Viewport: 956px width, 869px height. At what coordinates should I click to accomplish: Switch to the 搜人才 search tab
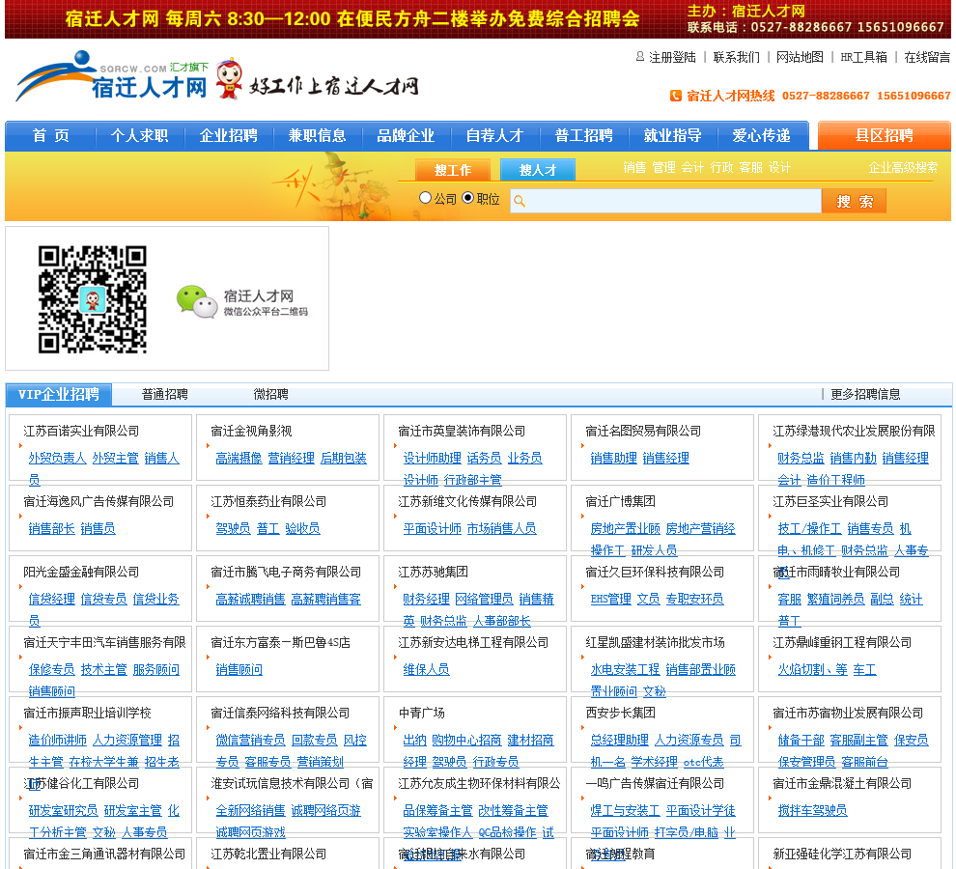pyautogui.click(x=537, y=170)
